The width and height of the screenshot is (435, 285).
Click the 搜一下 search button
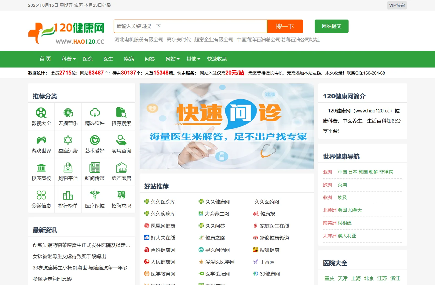tap(285, 26)
